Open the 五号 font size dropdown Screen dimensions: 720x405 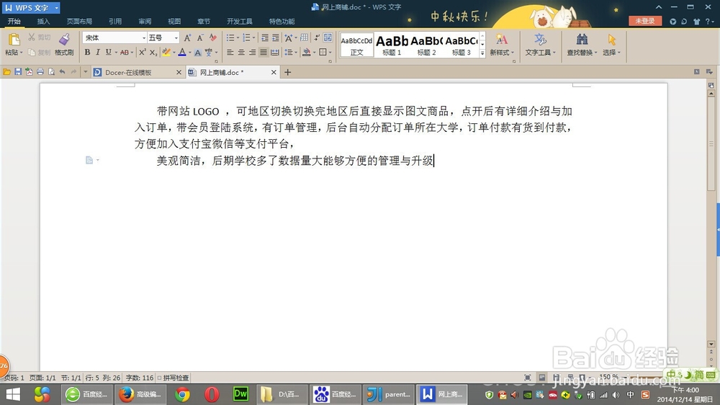(x=176, y=37)
